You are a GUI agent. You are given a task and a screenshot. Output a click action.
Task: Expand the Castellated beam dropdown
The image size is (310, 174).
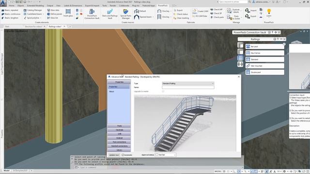click(44, 14)
